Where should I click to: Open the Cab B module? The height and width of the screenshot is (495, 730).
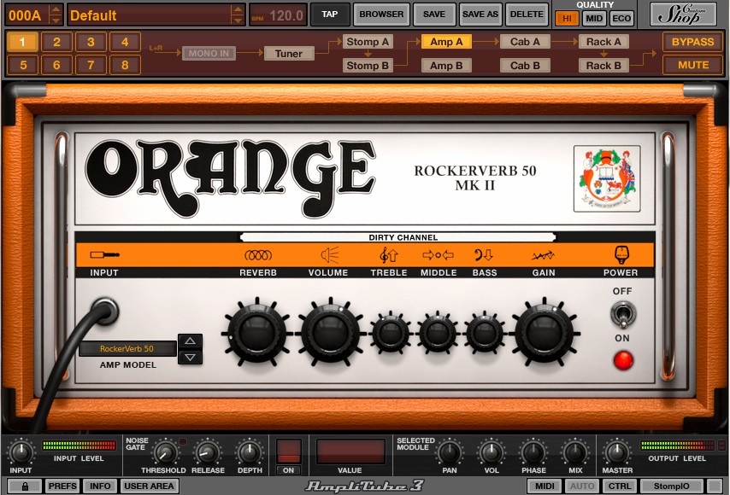click(x=525, y=66)
